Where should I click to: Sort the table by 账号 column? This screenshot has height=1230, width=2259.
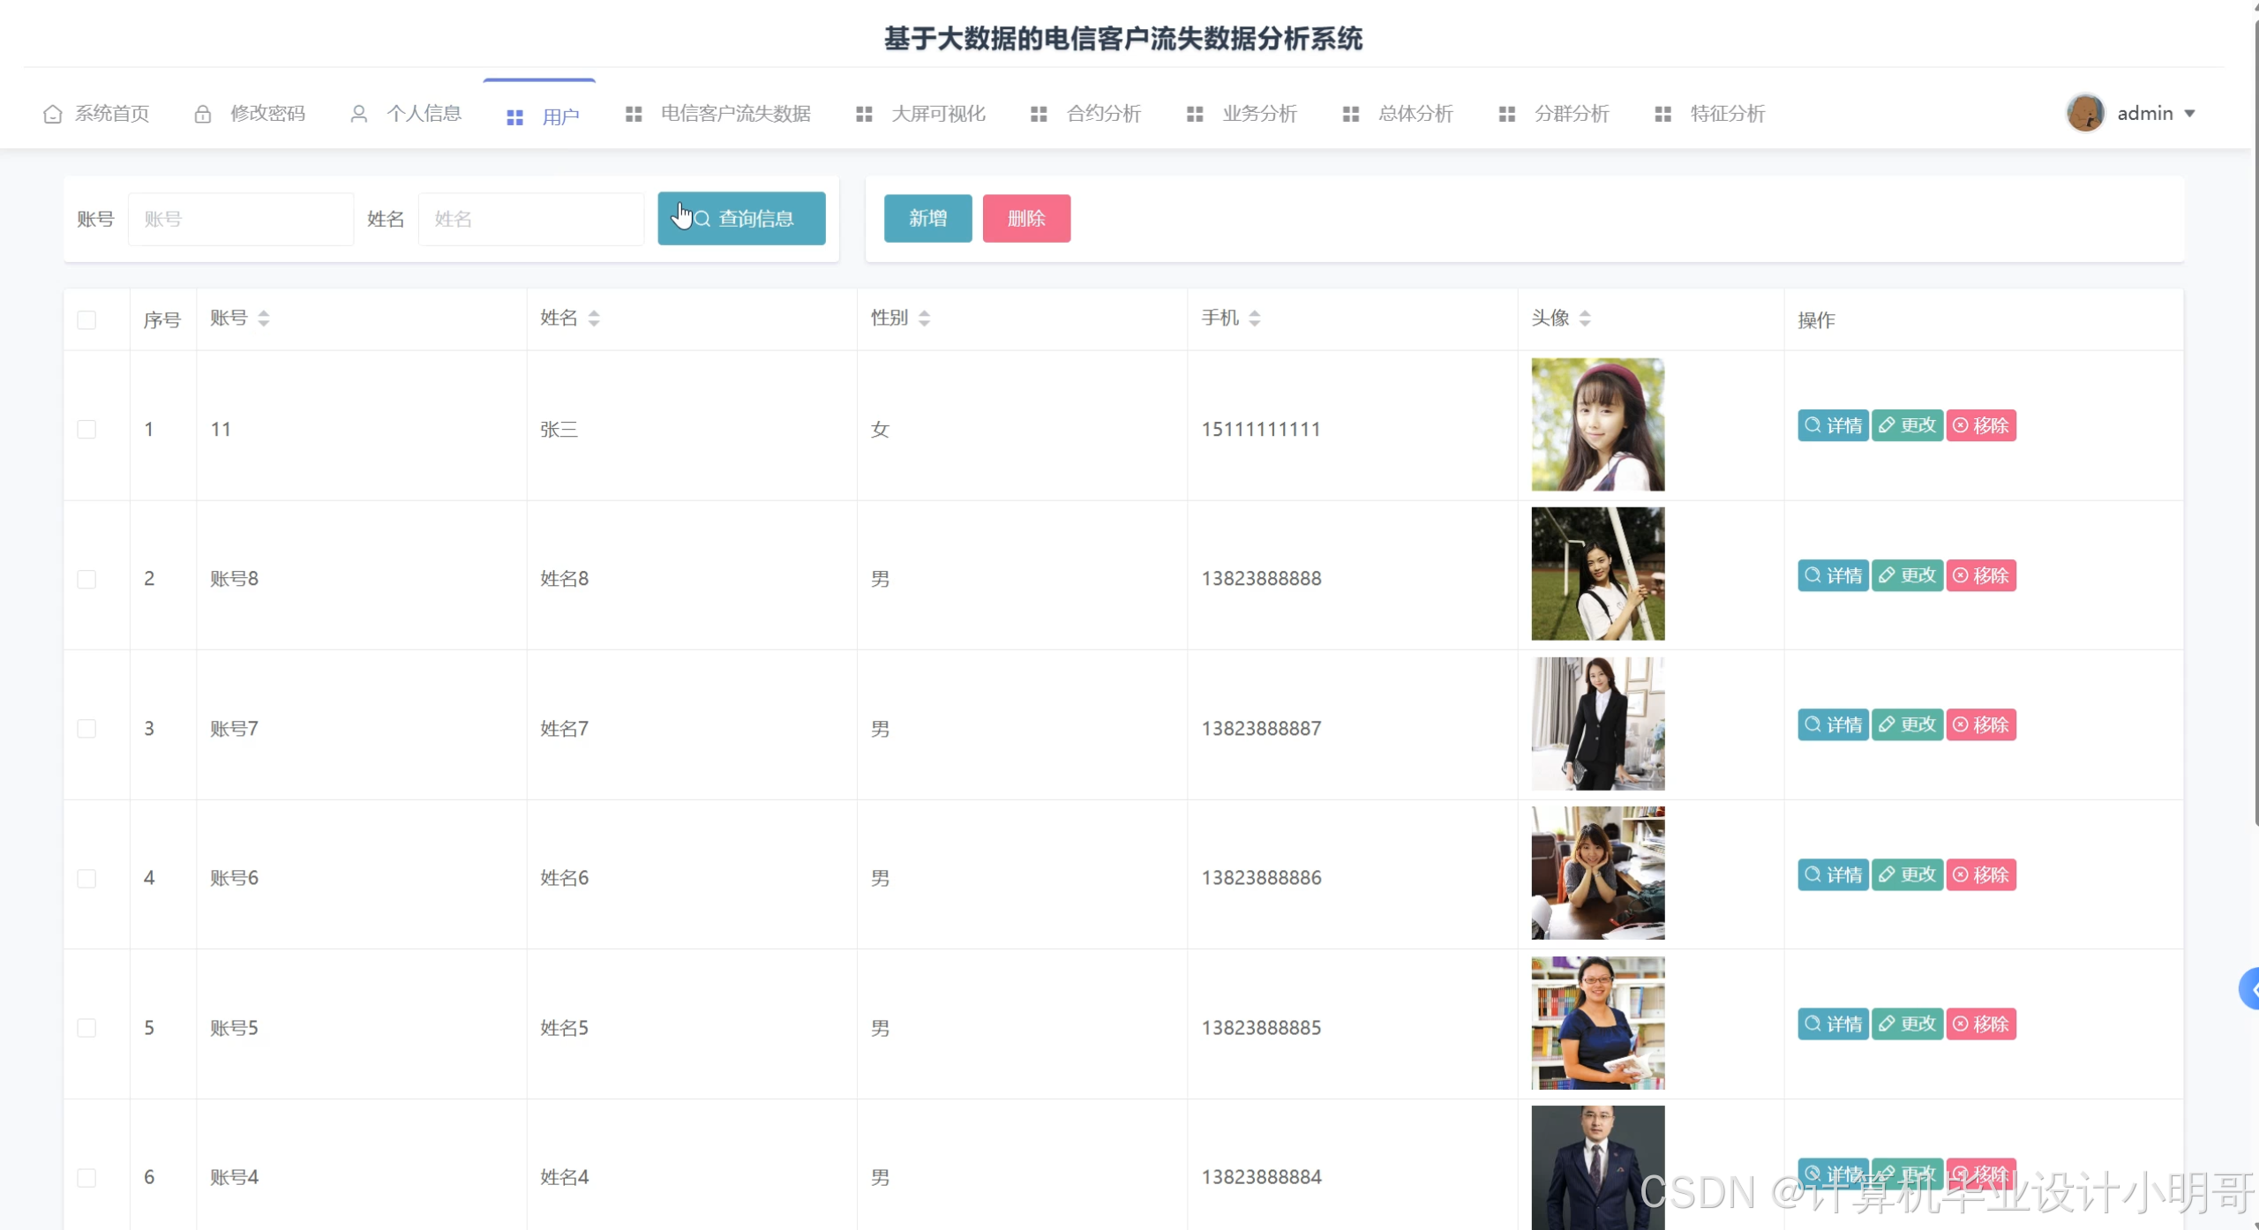263,319
